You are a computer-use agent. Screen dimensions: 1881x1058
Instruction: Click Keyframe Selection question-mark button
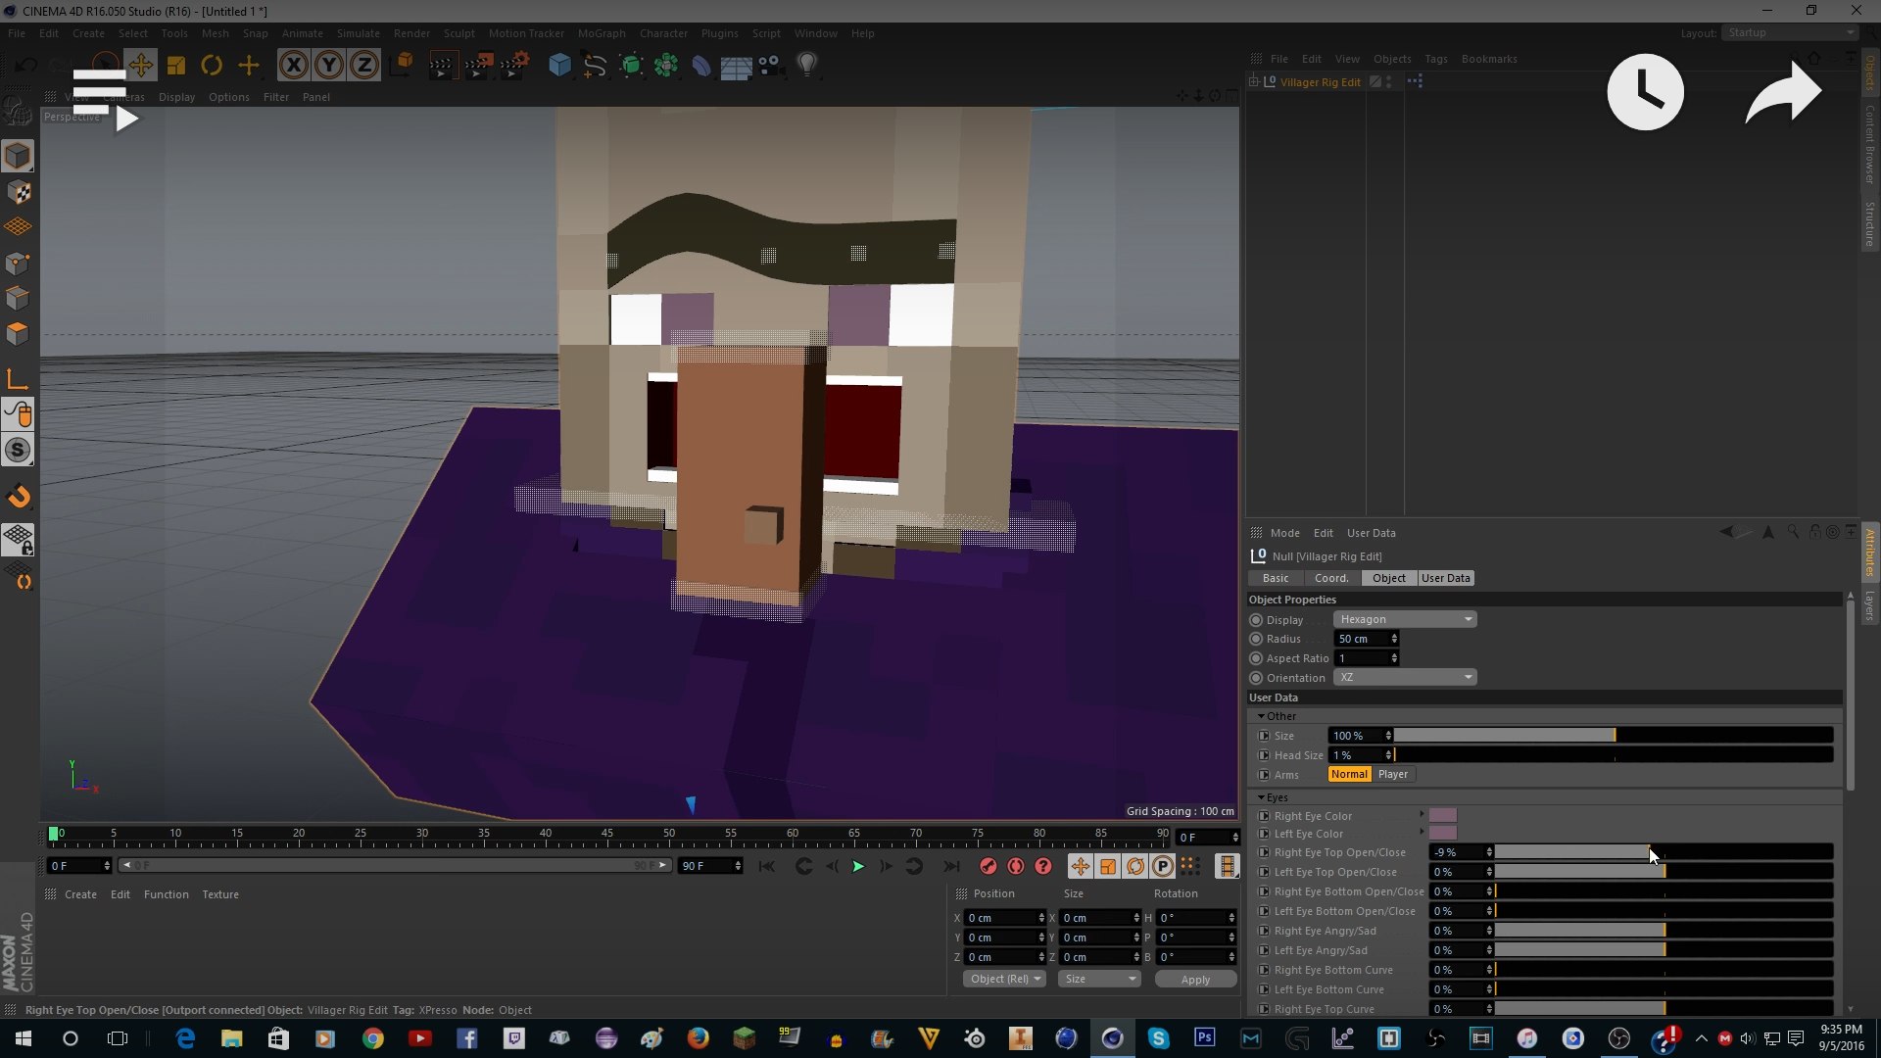(1043, 866)
